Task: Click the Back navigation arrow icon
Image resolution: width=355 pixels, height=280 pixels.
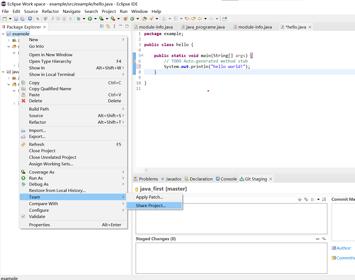Action: [200, 19]
